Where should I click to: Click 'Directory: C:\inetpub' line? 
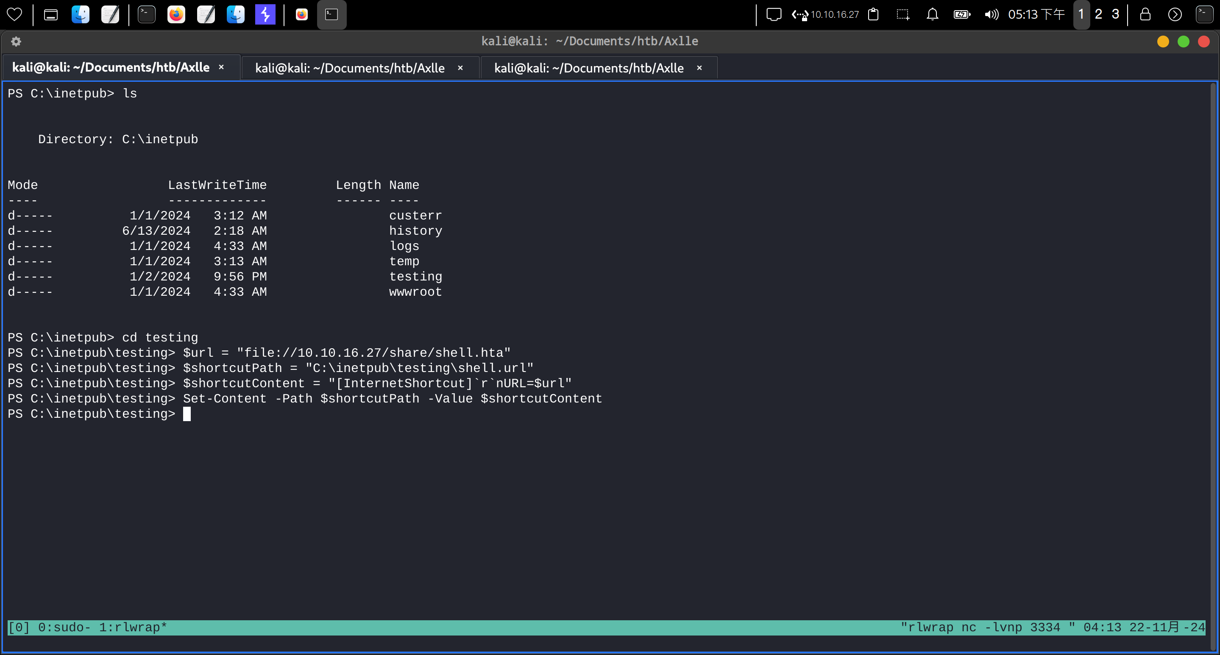point(118,139)
